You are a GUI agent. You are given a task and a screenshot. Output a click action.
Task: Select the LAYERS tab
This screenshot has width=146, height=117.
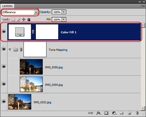click(7, 6)
